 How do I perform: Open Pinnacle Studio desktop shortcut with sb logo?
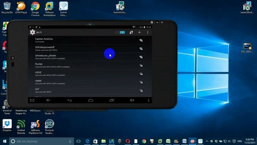[49, 127]
